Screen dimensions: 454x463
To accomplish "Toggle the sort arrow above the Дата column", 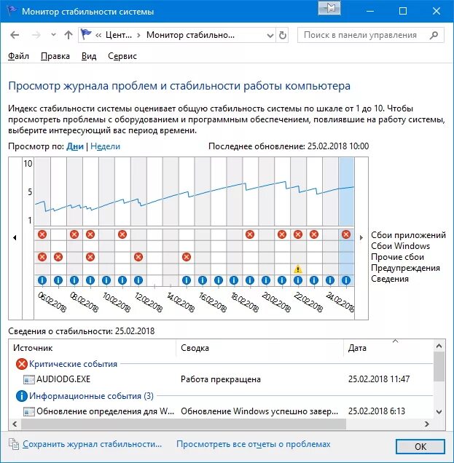I will tap(395, 341).
